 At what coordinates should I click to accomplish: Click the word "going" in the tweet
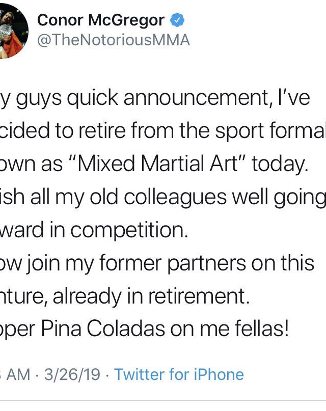coord(301,199)
